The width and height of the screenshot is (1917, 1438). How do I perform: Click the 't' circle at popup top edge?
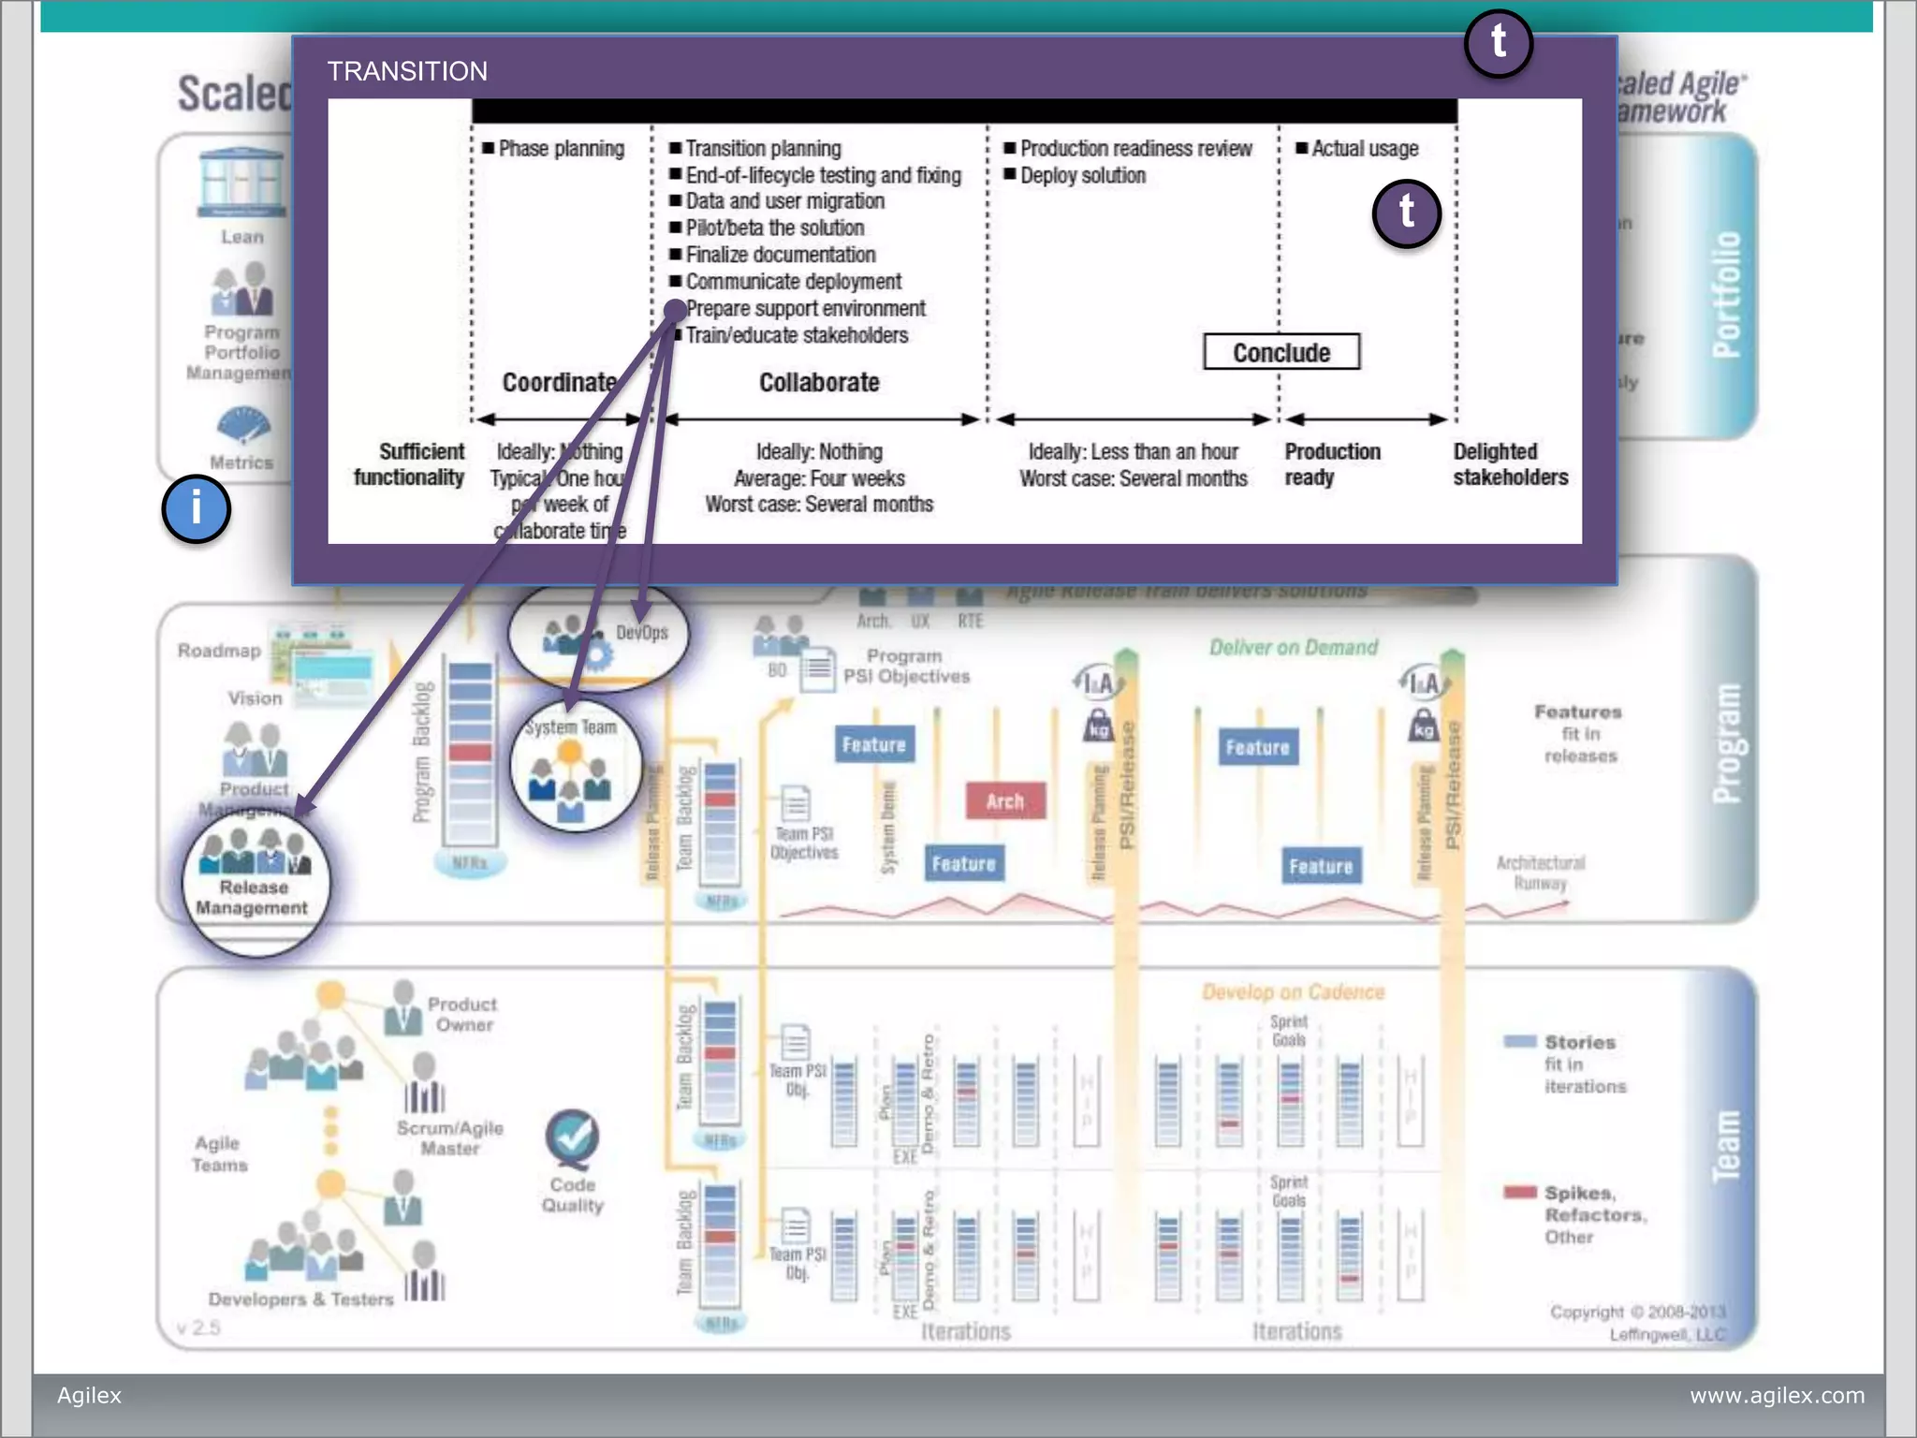1498,43
